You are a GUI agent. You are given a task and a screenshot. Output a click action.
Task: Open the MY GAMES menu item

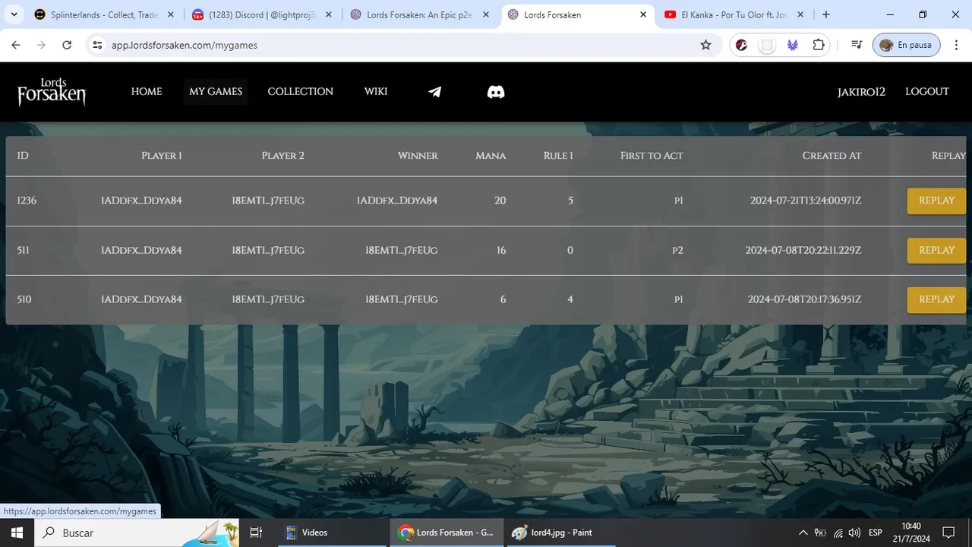pyautogui.click(x=216, y=92)
